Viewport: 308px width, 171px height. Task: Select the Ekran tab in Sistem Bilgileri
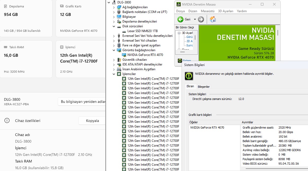(x=190, y=86)
